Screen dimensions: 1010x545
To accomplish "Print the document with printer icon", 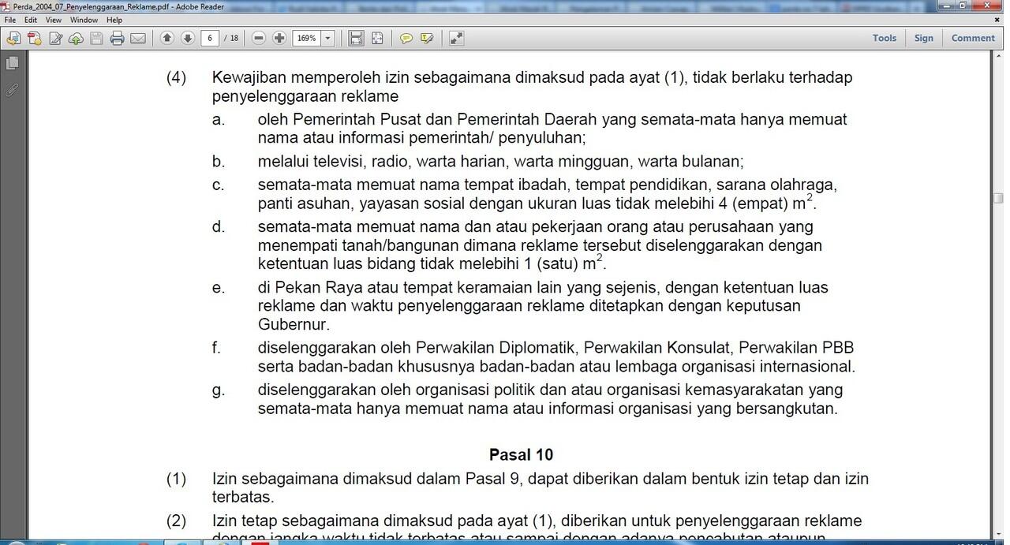I will click(x=118, y=38).
